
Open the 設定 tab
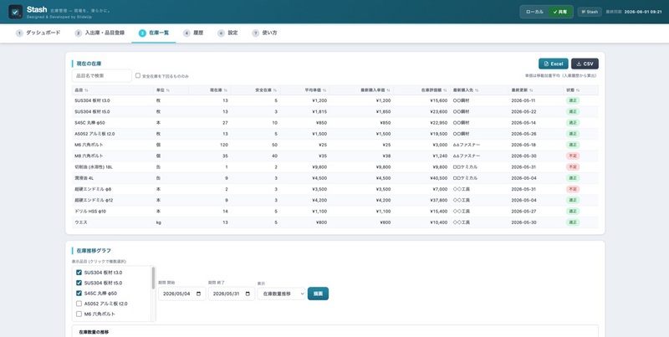(227, 33)
